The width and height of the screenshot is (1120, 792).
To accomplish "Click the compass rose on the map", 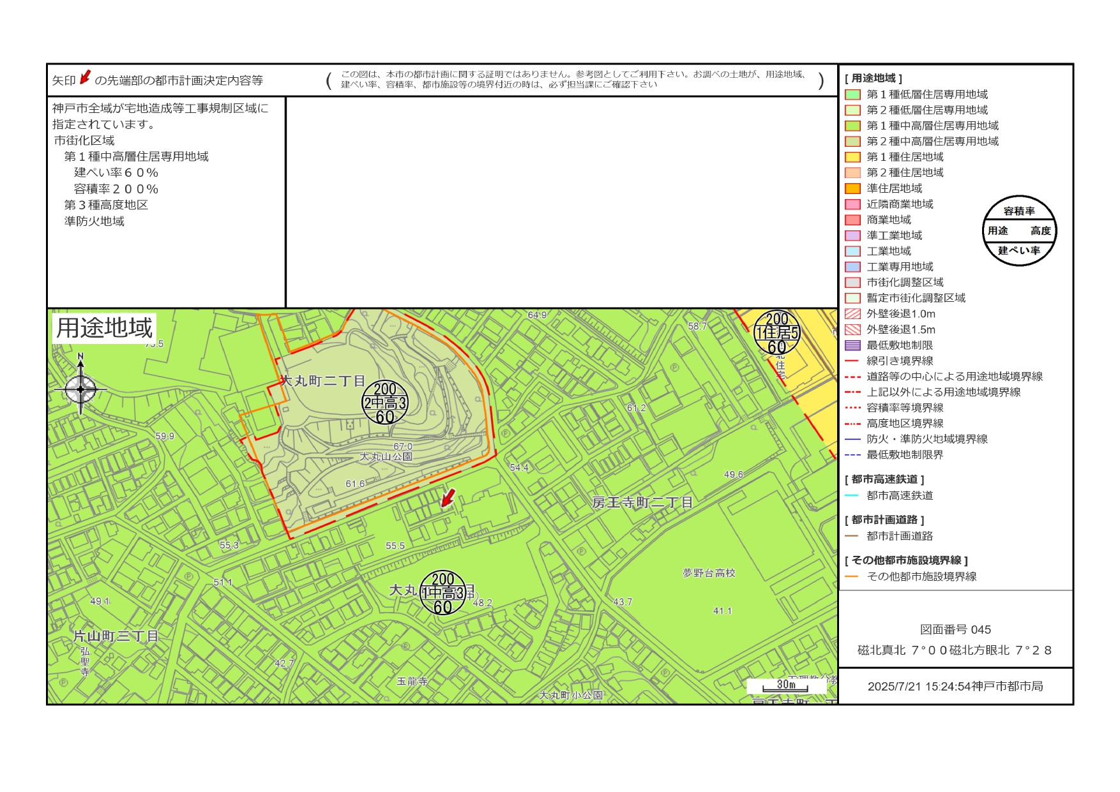I will click(82, 388).
